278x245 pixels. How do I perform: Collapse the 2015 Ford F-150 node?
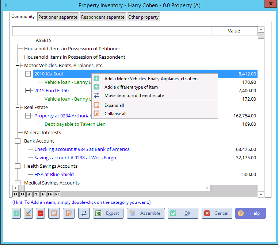tap(28, 91)
